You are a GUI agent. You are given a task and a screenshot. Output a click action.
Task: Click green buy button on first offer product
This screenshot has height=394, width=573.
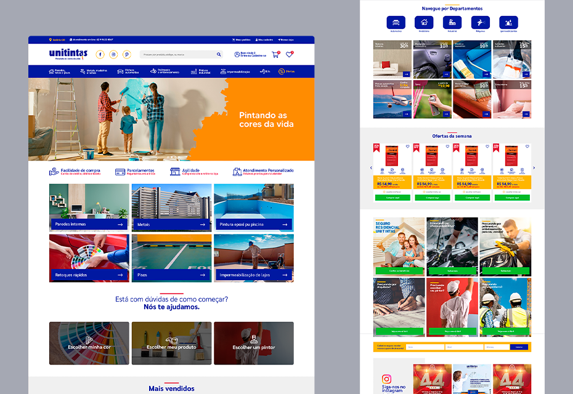[393, 198]
